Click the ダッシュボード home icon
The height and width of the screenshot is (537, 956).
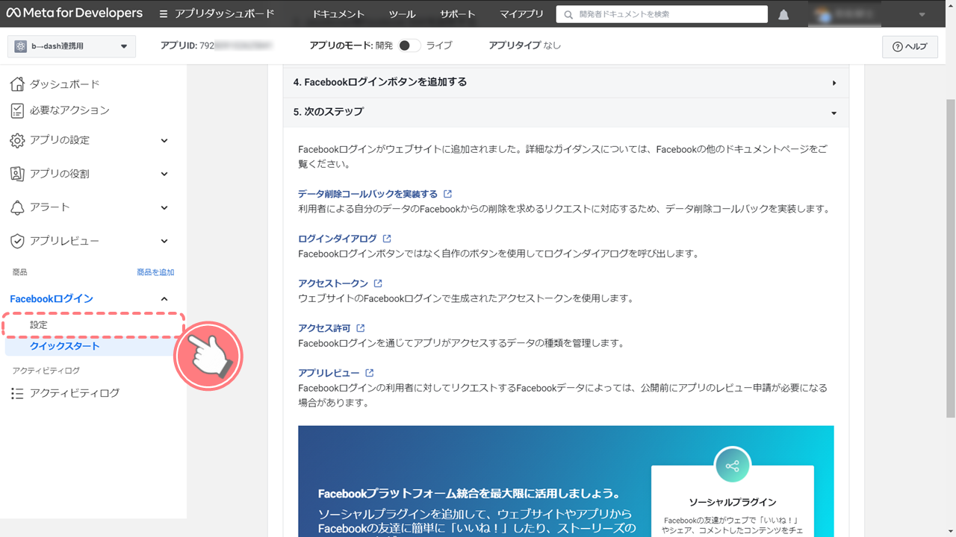coord(17,84)
